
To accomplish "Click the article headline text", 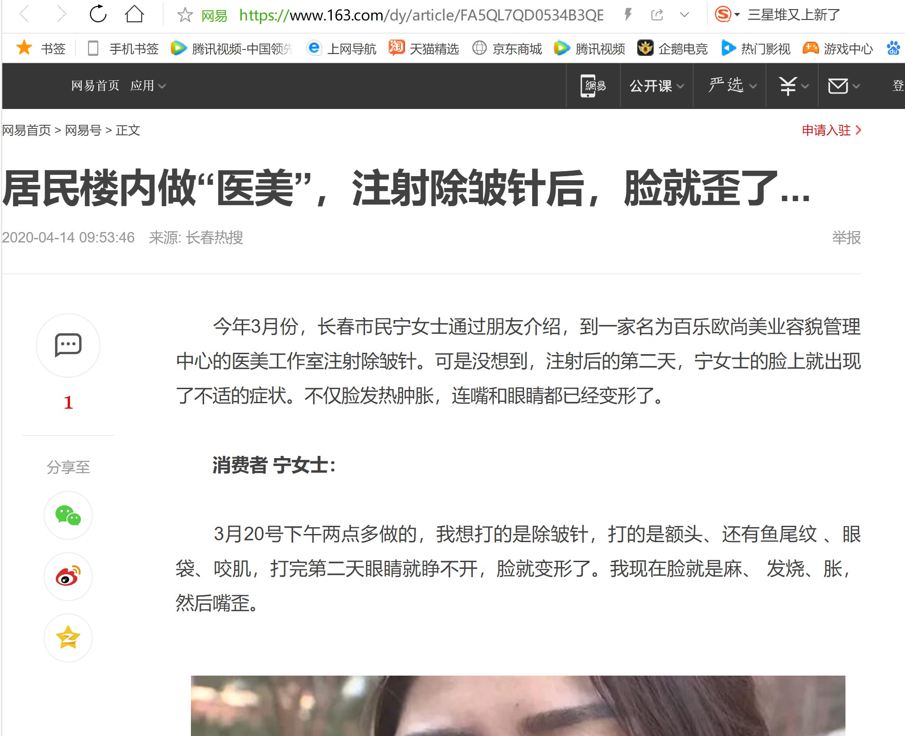I will coord(406,188).
